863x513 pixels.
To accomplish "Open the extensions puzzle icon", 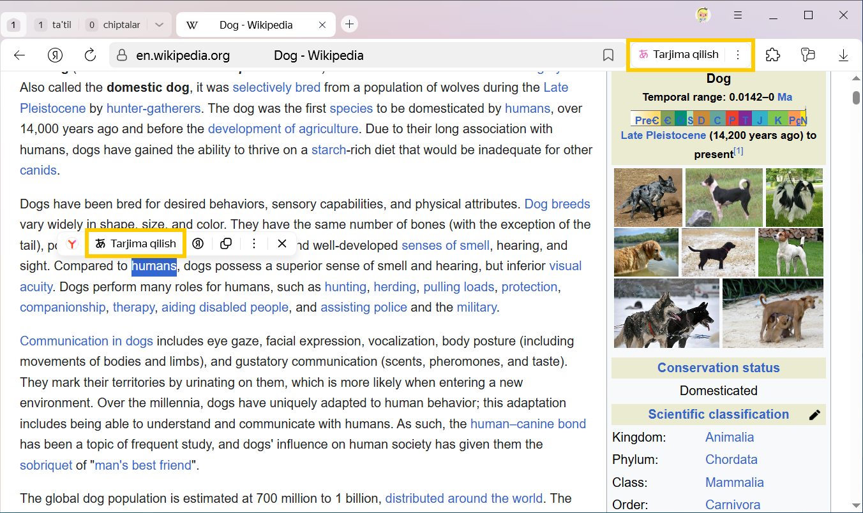I will [x=772, y=55].
